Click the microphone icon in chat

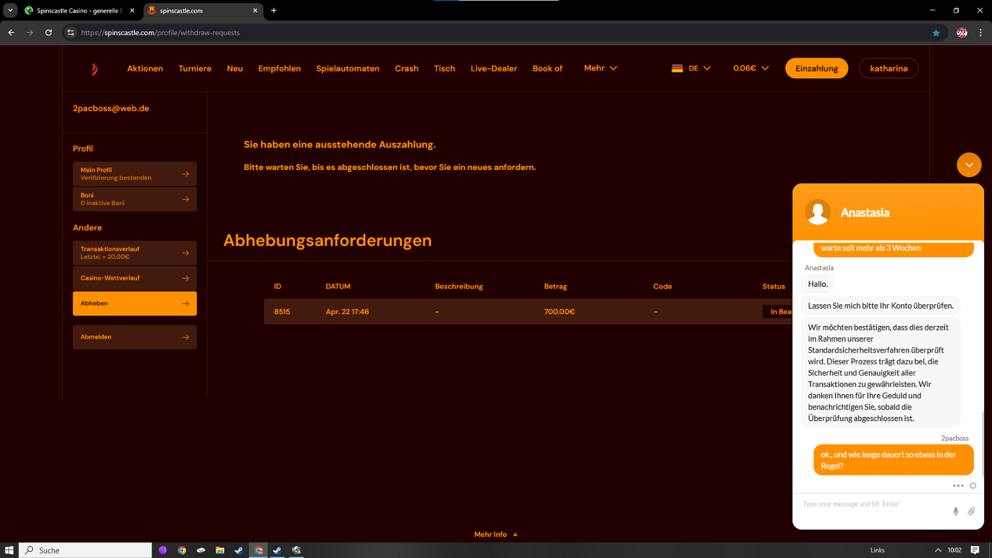956,511
